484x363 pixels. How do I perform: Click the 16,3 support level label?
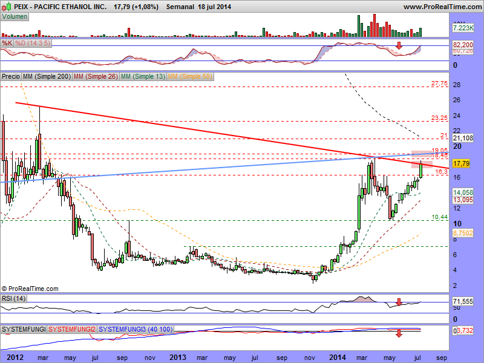point(442,172)
